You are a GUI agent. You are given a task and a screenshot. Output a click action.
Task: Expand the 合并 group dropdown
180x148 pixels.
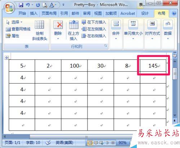click(116, 30)
